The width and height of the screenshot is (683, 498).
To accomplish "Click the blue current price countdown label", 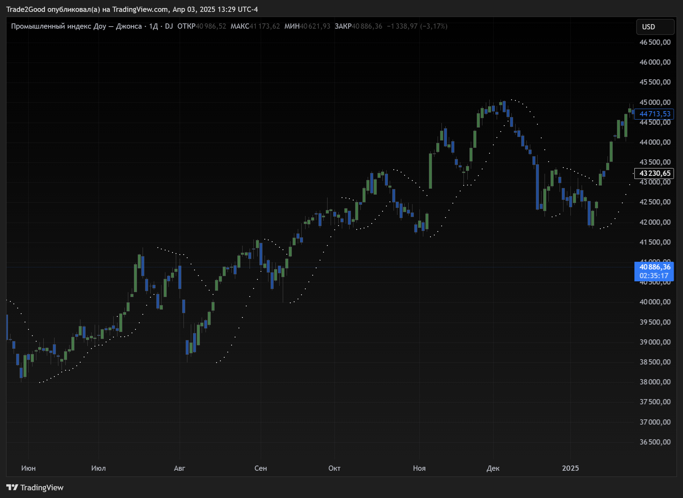I will (654, 272).
